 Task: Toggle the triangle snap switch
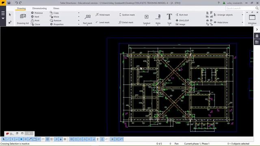(x=84, y=139)
